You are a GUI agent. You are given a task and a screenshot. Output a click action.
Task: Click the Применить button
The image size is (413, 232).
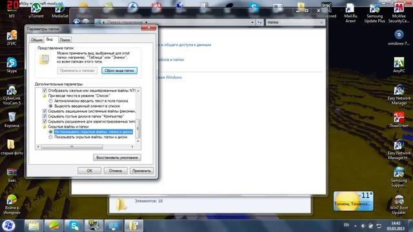pyautogui.click(x=141, y=171)
